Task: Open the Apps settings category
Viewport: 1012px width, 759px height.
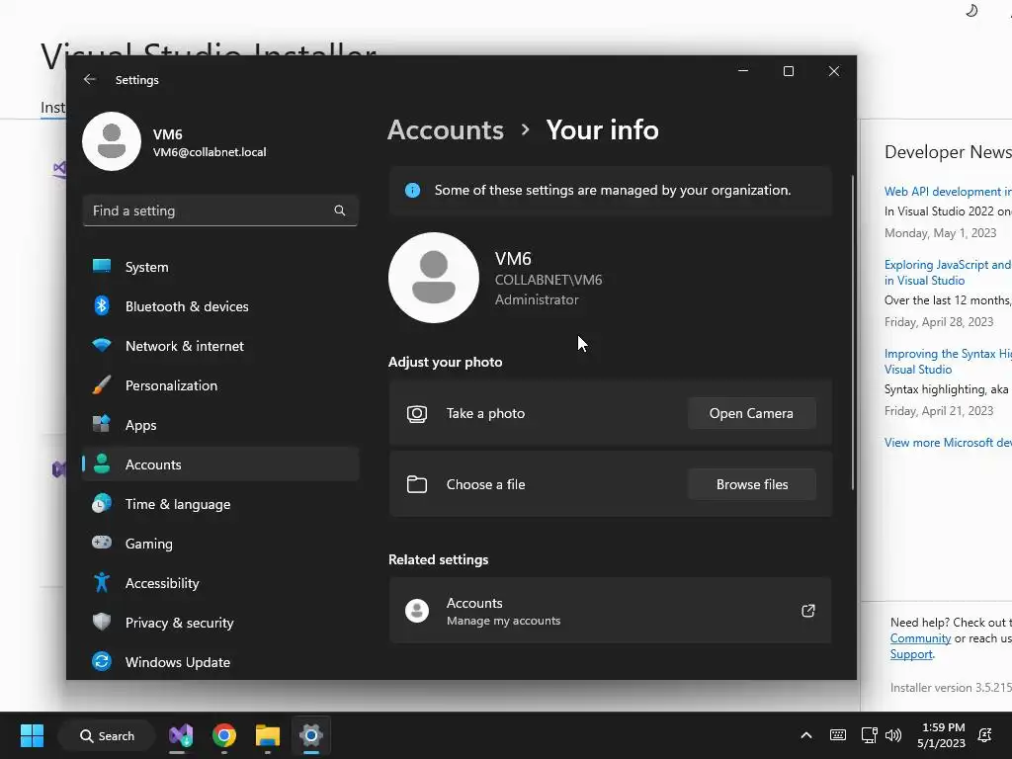Action: [220, 425]
